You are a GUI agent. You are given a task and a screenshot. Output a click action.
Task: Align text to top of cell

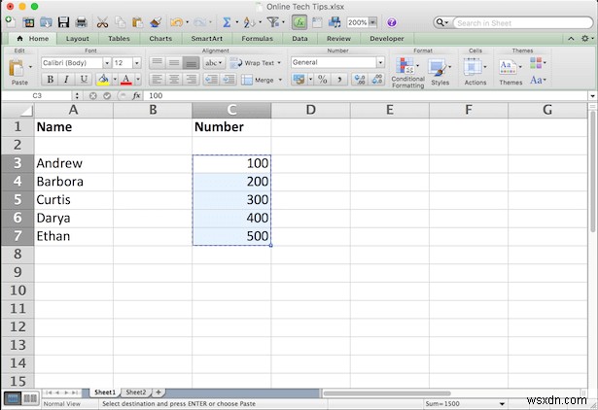tap(158, 63)
